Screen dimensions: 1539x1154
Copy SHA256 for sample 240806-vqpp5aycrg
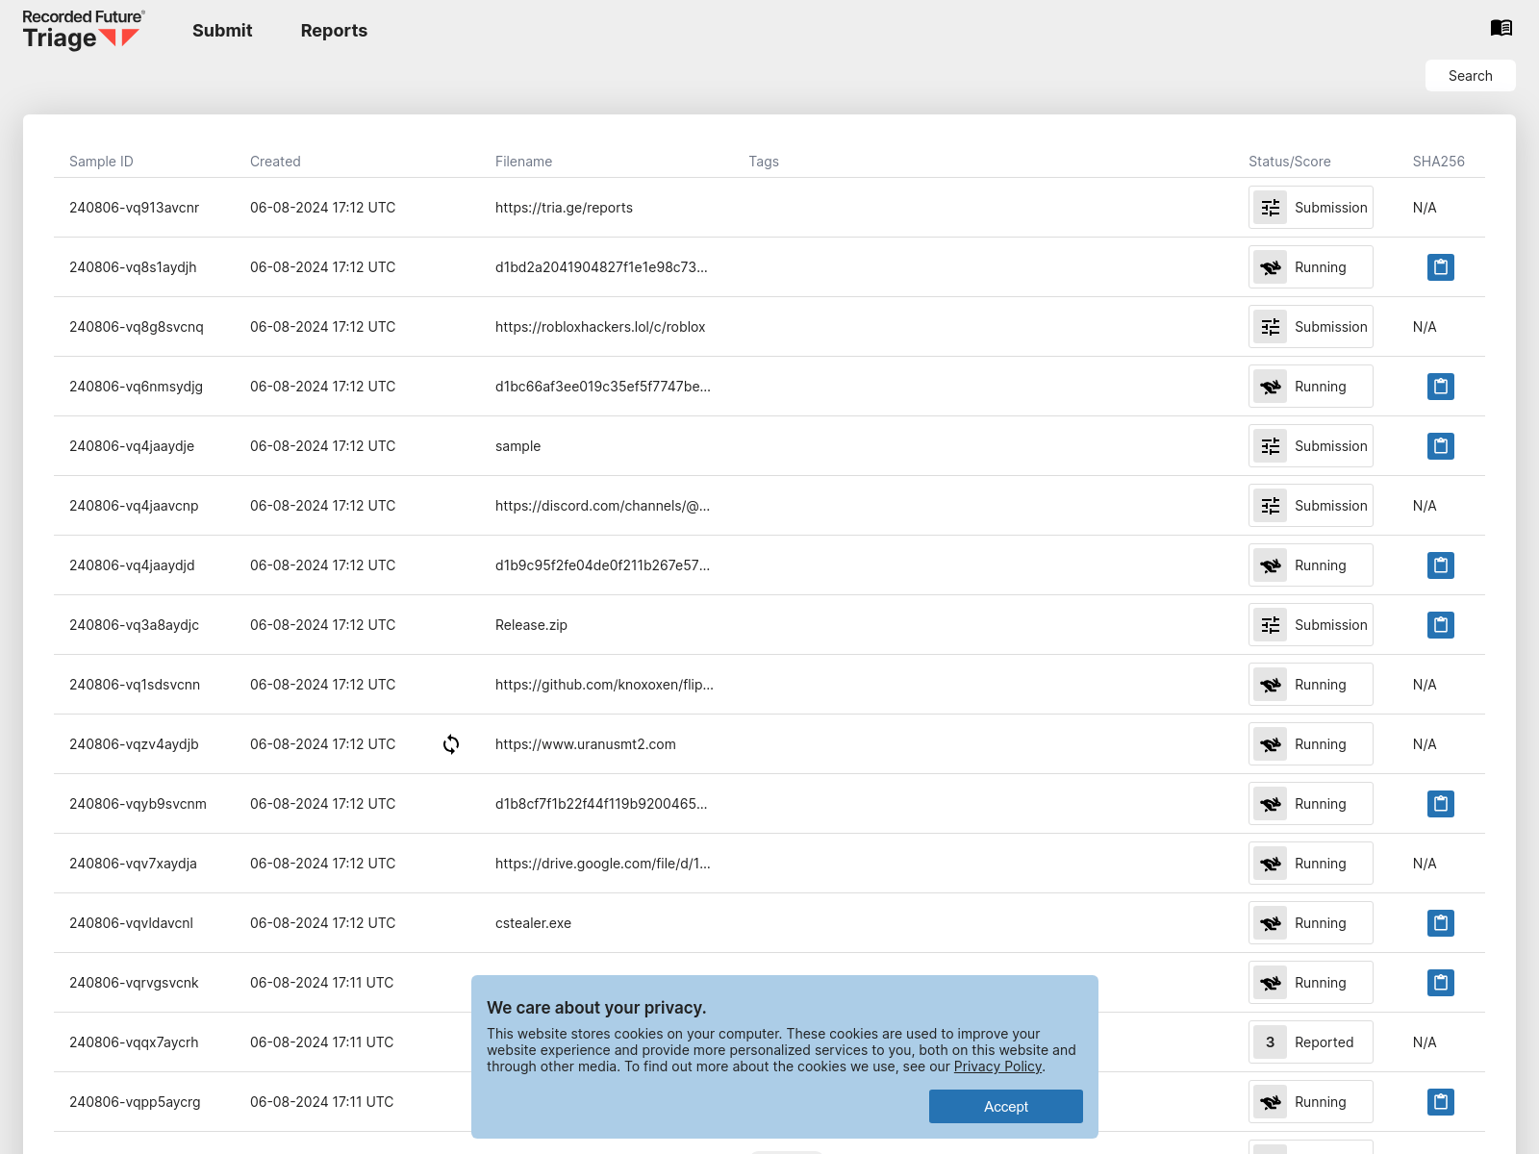point(1440,1102)
